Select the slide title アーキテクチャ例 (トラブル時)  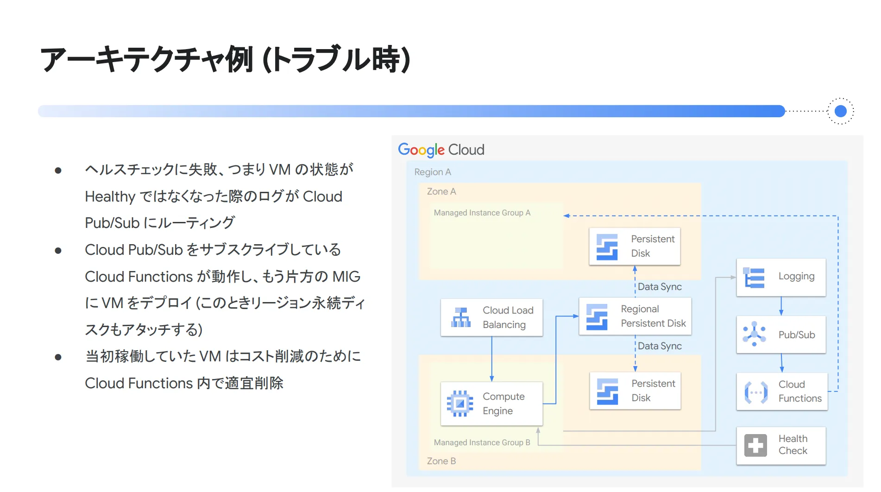click(x=225, y=59)
